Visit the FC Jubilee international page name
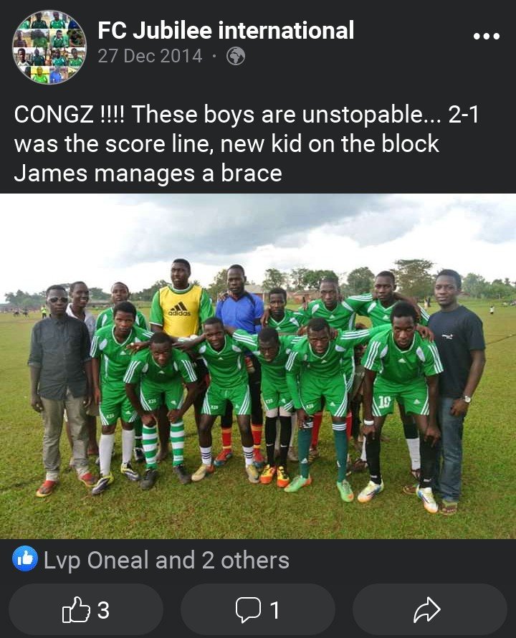Image resolution: width=516 pixels, height=638 pixels. [226, 31]
